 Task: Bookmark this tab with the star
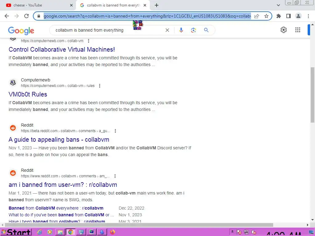266,16
